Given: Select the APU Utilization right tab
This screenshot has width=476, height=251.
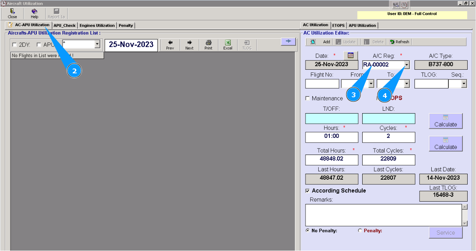Looking at the screenshot, I should pos(362,25).
